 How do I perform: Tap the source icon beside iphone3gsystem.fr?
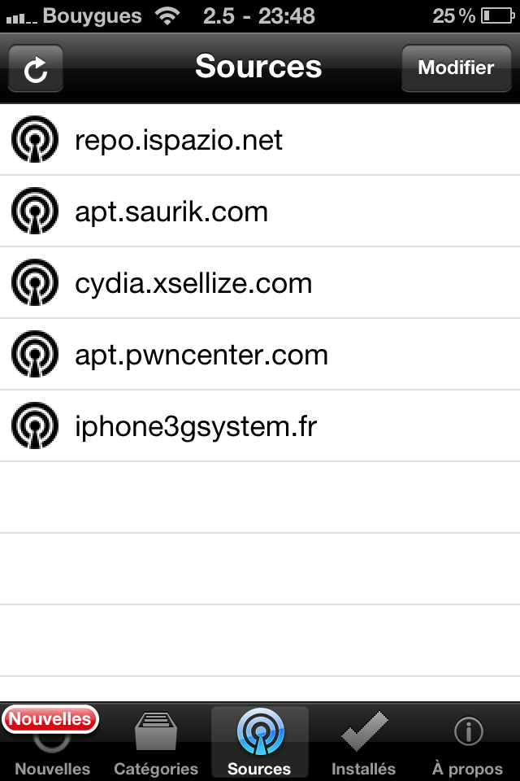coord(35,425)
